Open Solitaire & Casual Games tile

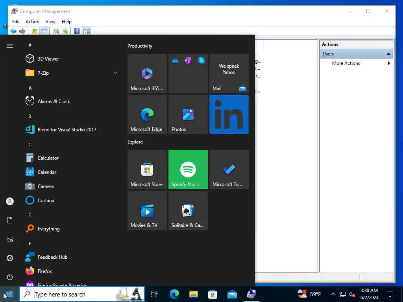[188, 210]
